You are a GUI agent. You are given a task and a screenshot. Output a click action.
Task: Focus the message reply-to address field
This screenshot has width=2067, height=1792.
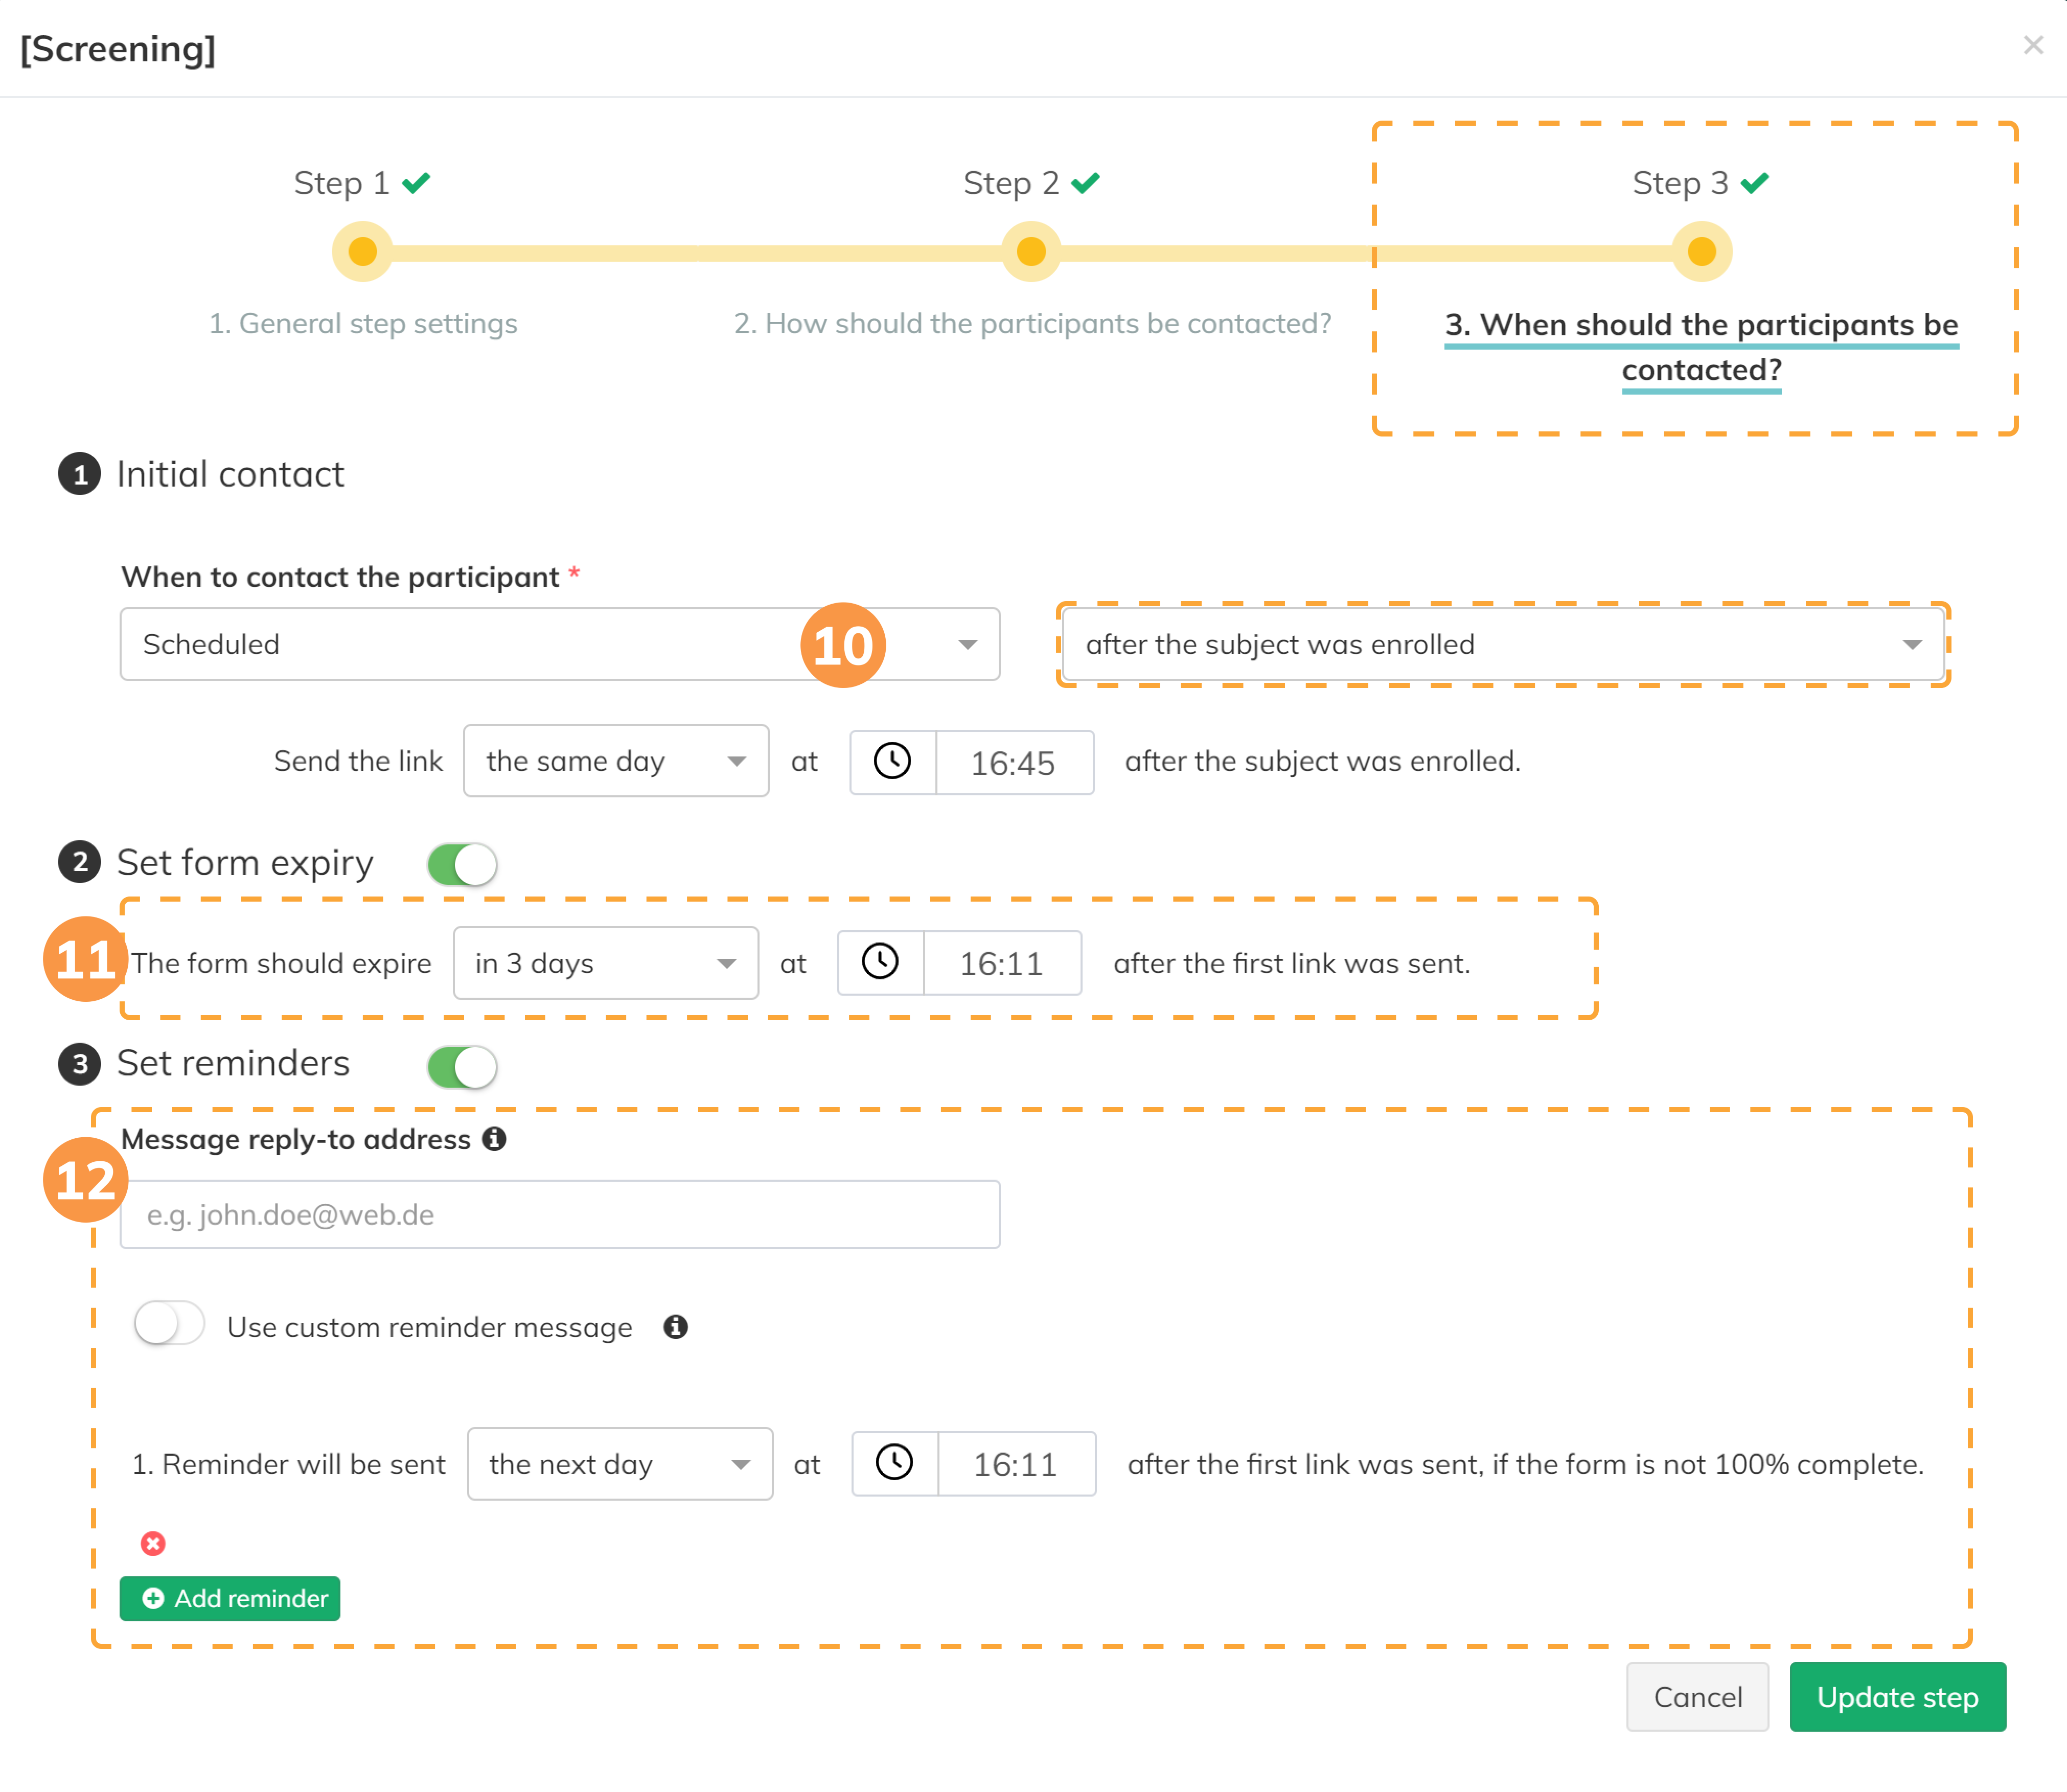pos(559,1215)
